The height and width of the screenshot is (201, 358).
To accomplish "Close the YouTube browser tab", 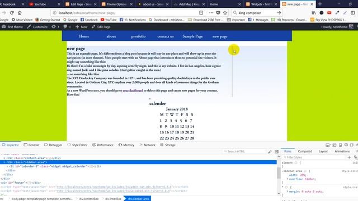I will pos(59,4).
